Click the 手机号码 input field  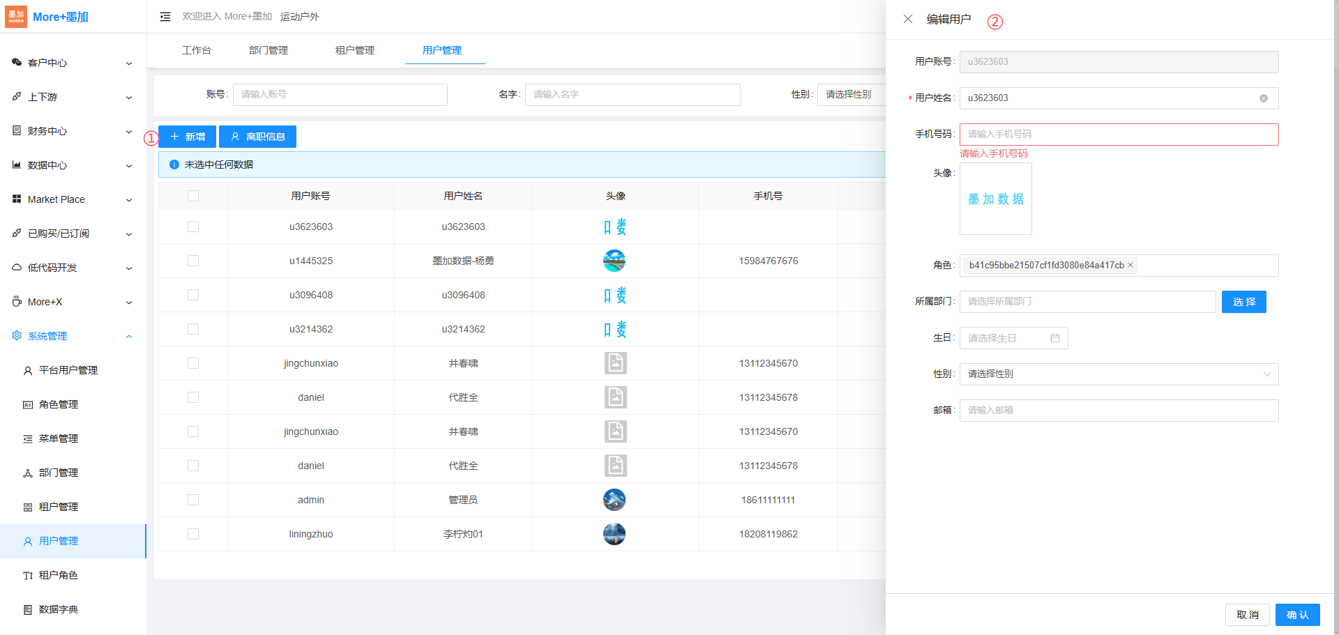click(1118, 135)
